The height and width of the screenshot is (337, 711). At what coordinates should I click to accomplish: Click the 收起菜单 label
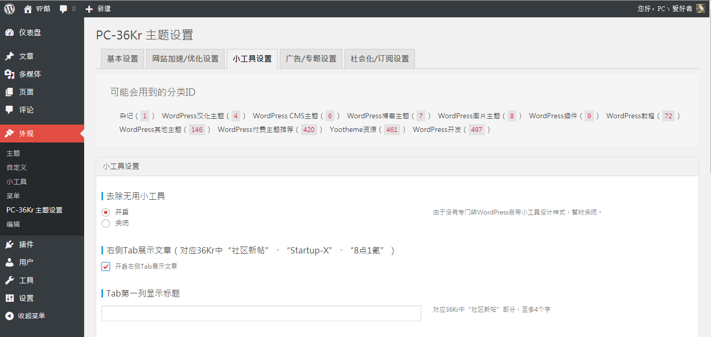tap(32, 316)
